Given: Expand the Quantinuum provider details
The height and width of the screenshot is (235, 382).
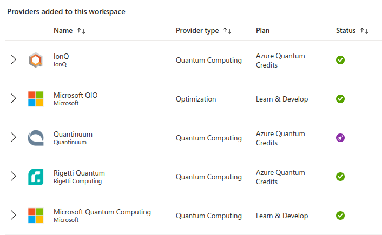Looking at the screenshot, I should click(x=14, y=137).
